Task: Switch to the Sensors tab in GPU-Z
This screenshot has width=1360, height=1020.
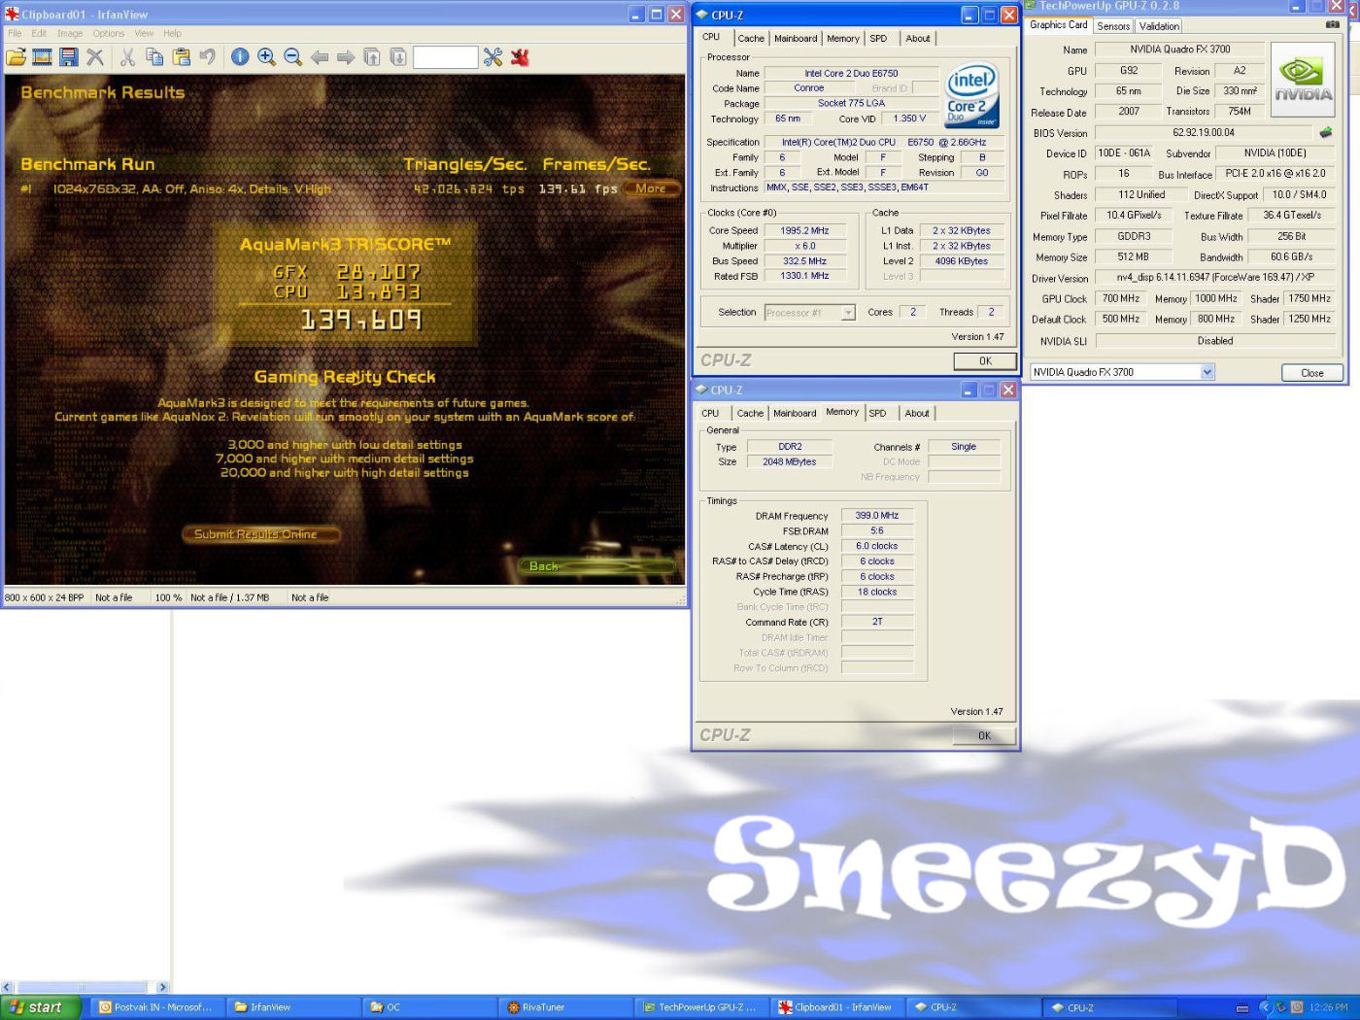Action: coord(1113,26)
